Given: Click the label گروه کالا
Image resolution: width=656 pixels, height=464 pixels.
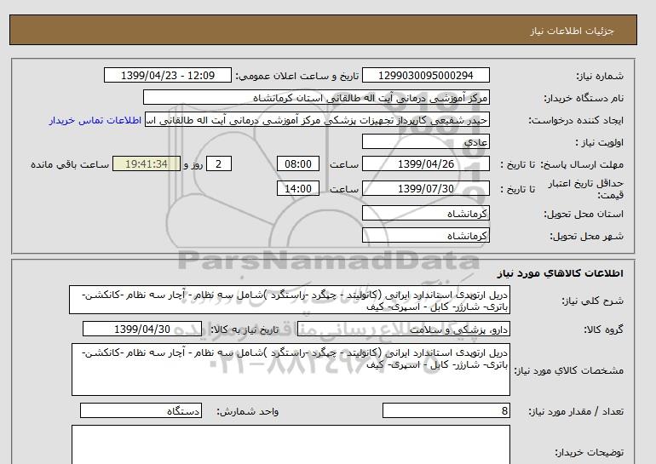Looking at the screenshot, I should [x=603, y=329].
